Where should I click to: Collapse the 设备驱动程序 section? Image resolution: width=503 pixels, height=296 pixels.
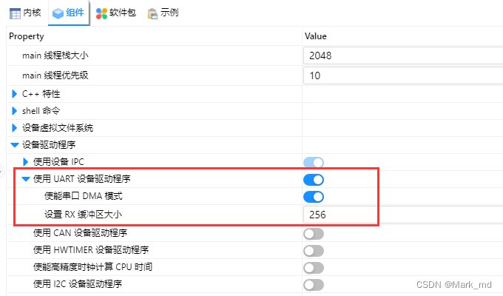click(x=15, y=144)
